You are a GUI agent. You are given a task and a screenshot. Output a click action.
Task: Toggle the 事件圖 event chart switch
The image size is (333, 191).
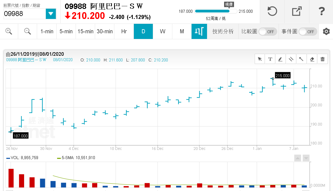(x=308, y=32)
